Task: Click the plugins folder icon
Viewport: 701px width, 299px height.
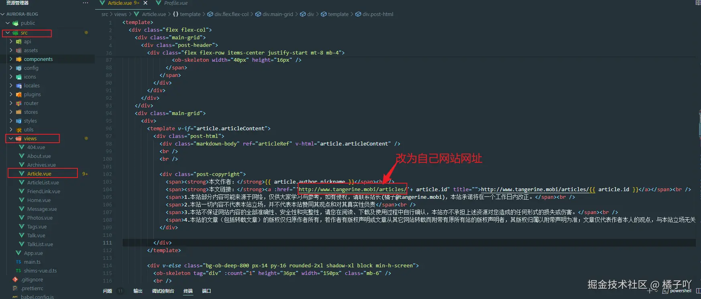Action: 19,94
